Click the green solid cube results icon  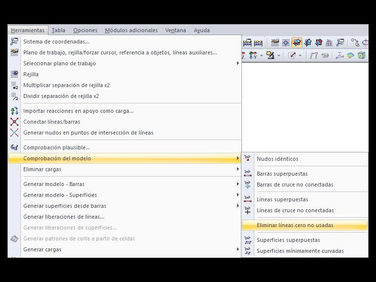pos(362,55)
